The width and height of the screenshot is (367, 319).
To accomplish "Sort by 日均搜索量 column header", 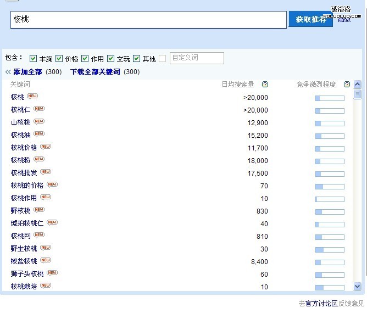I will [x=237, y=85].
